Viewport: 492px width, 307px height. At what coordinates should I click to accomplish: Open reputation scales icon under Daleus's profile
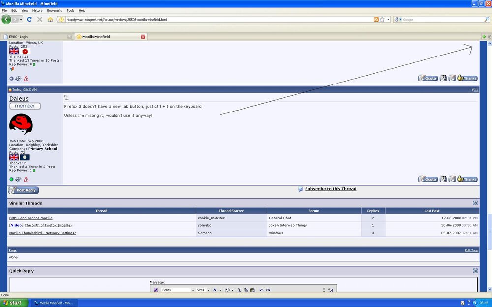click(x=18, y=179)
